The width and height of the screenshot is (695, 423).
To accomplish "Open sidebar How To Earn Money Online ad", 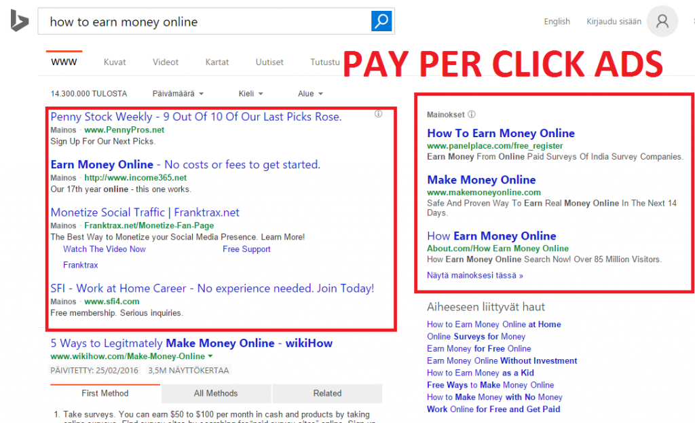I will tap(501, 133).
